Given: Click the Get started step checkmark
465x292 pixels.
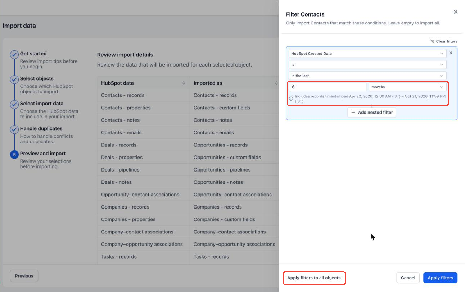Looking at the screenshot, I should (x=14, y=55).
